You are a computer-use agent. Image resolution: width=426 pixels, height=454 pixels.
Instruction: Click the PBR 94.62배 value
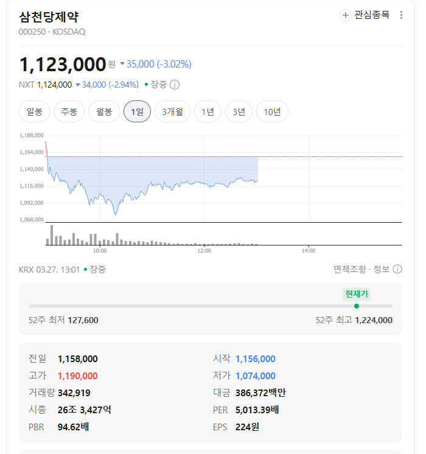(73, 427)
